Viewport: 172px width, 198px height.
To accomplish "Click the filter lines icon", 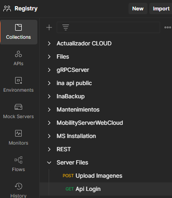I will pos(66,27).
